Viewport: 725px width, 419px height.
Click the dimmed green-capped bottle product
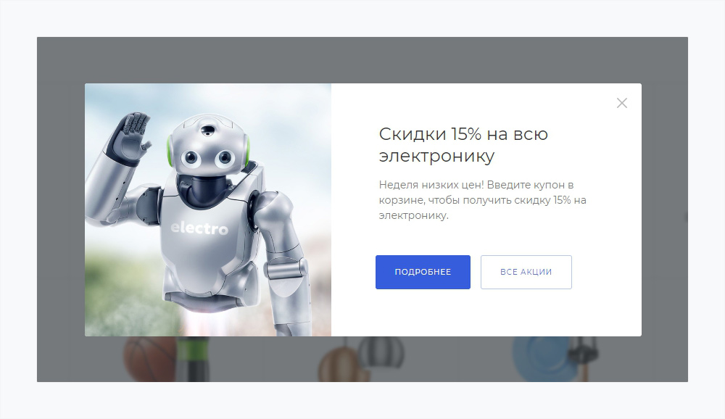pyautogui.click(x=193, y=359)
